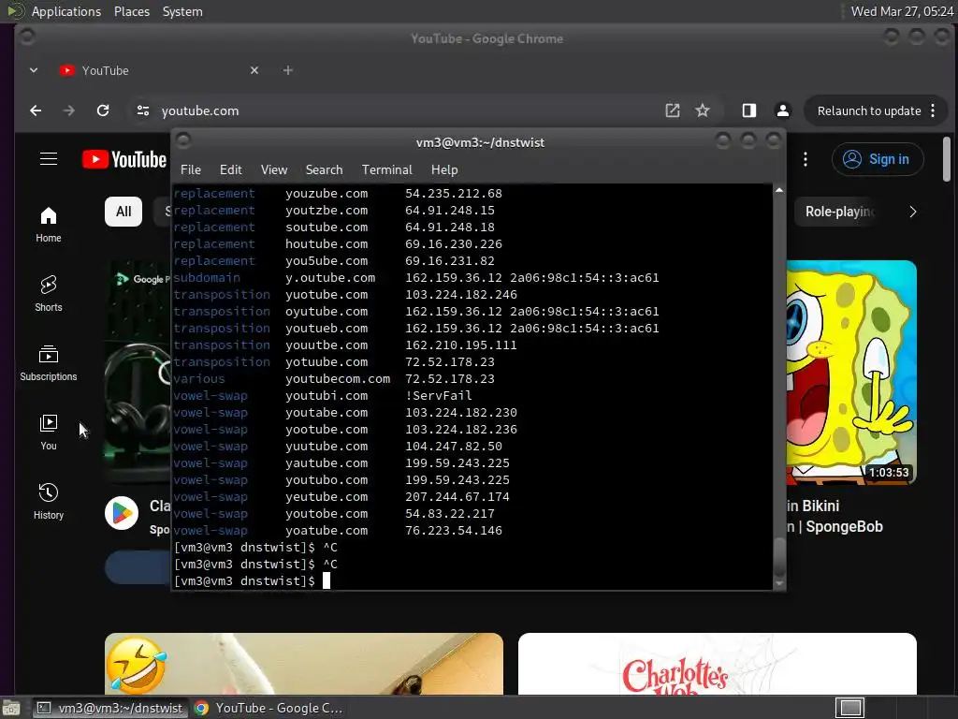Image resolution: width=958 pixels, height=719 pixels.
Task: Open the Terminal menu in terminal
Action: coord(386,170)
